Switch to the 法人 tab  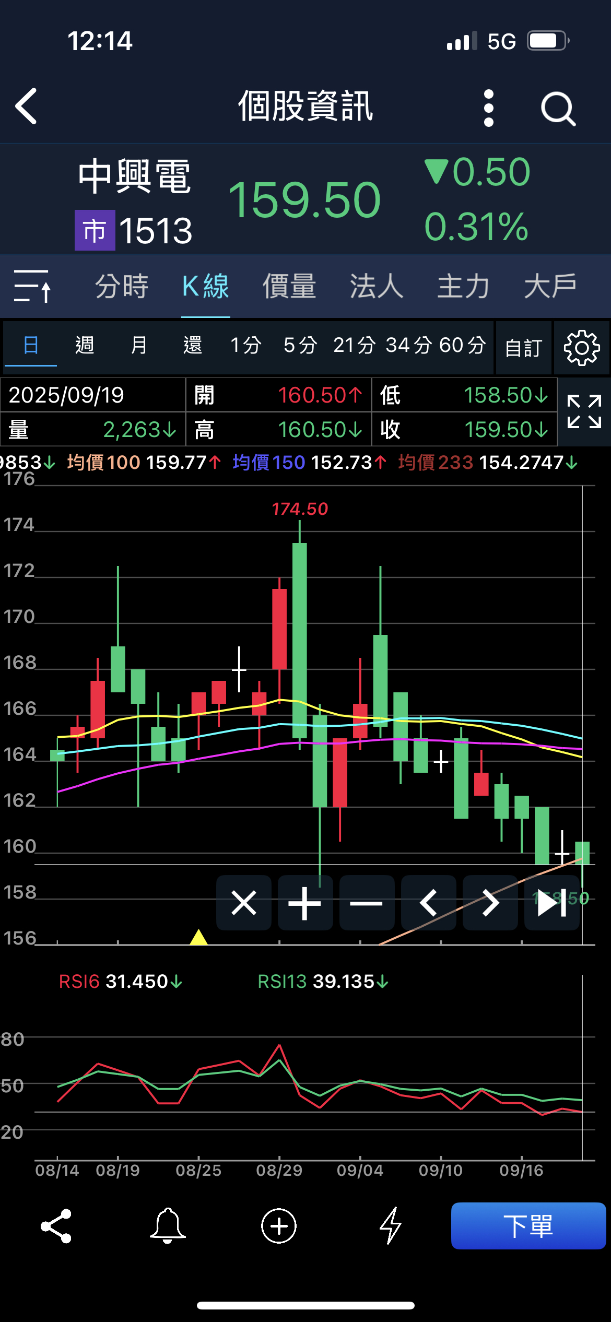(x=376, y=286)
